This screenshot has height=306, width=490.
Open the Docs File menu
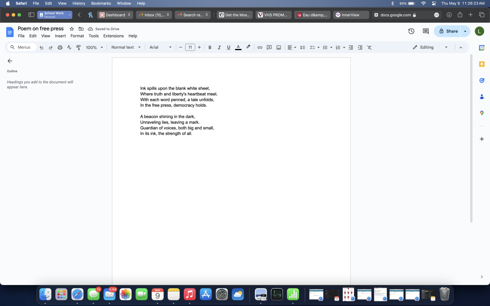(x=21, y=36)
